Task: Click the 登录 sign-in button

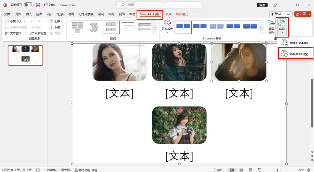Action: pos(262,5)
